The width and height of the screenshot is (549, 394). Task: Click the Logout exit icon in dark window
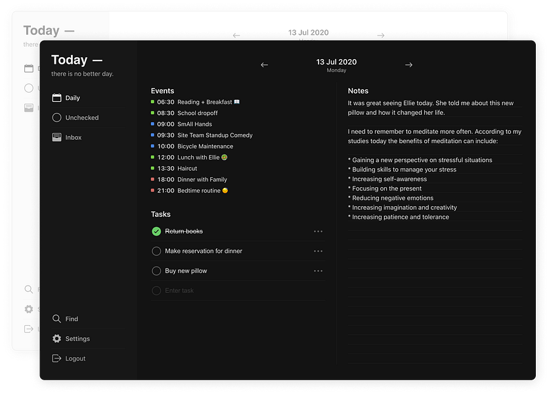click(x=56, y=359)
